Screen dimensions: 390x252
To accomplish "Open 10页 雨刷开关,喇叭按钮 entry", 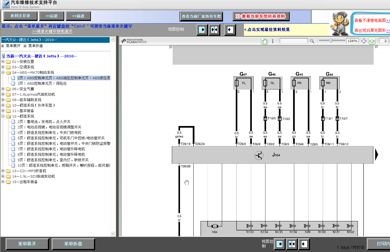I will tap(64, 165).
